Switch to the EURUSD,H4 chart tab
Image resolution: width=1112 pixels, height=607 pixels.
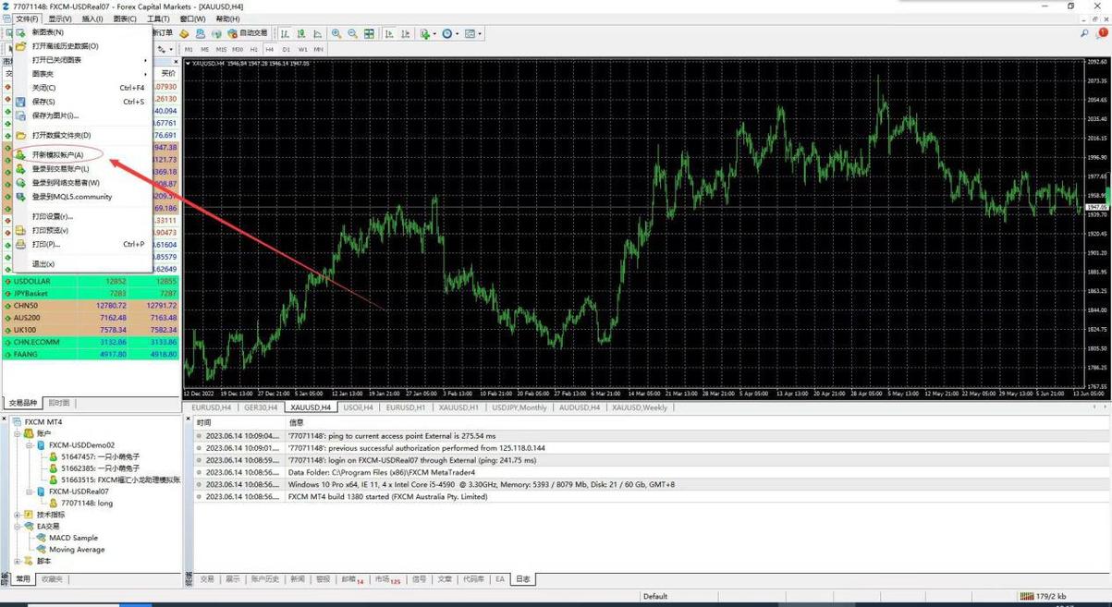(x=211, y=407)
